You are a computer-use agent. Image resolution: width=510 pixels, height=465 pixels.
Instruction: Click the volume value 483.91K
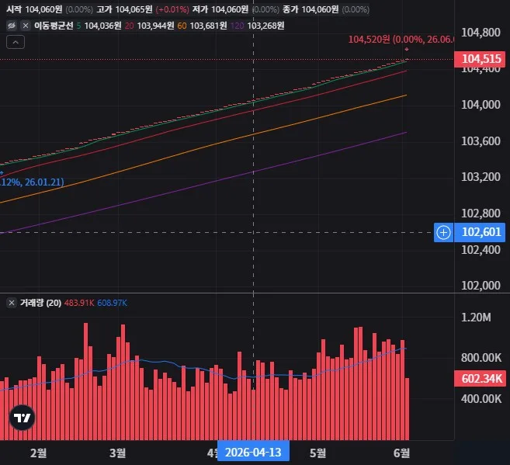point(79,303)
